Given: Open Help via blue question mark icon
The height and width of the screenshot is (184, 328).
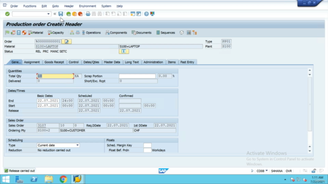Looking at the screenshot, I should [147, 14].
